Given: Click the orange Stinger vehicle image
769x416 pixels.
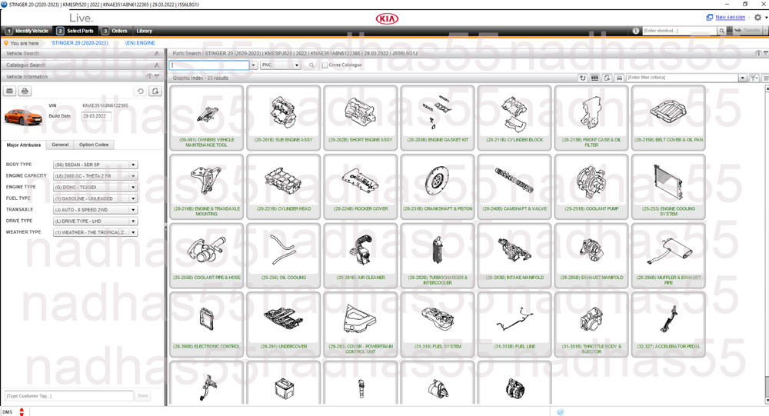Looking at the screenshot, I should pyautogui.click(x=23, y=116).
